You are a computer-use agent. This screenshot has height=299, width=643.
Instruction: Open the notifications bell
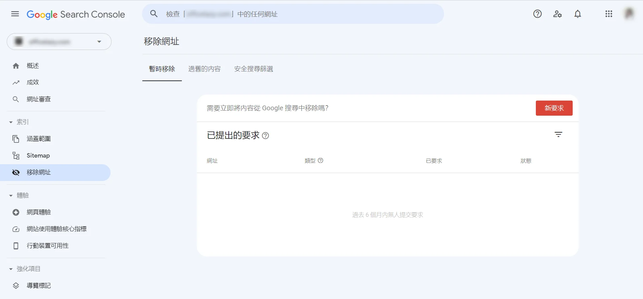click(578, 14)
